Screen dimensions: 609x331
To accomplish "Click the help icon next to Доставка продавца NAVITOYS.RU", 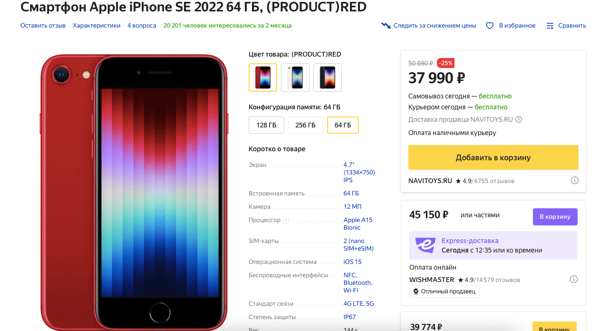I will tap(518, 119).
